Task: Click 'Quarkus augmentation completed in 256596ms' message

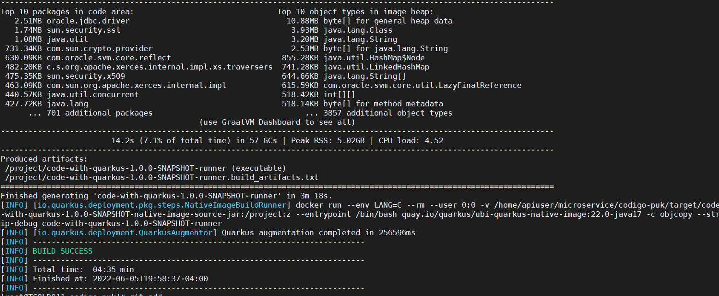Action: tap(319, 233)
